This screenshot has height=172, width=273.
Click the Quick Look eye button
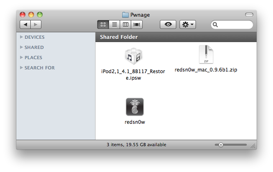tap(168, 25)
